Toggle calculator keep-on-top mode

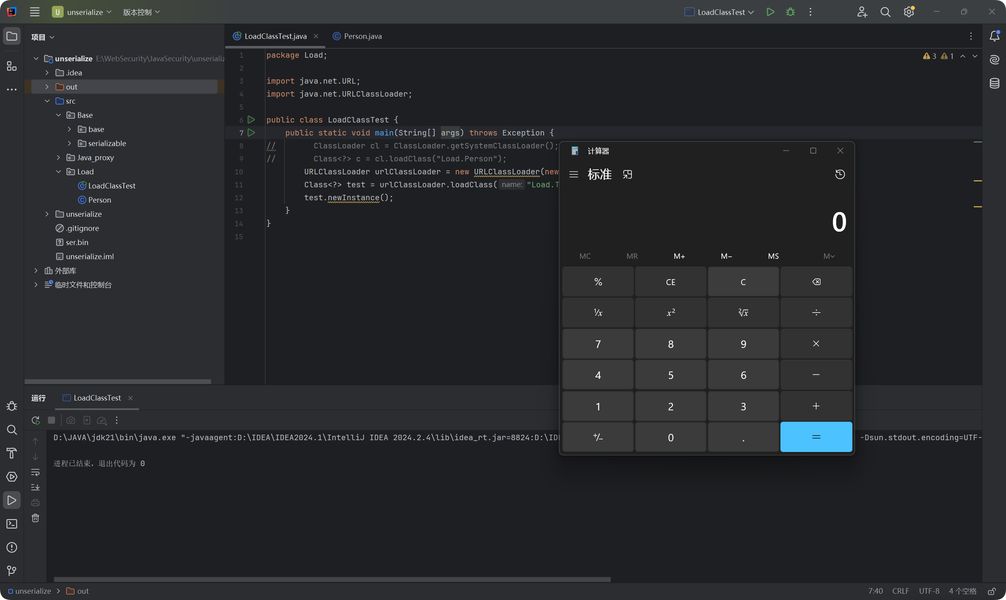point(628,174)
